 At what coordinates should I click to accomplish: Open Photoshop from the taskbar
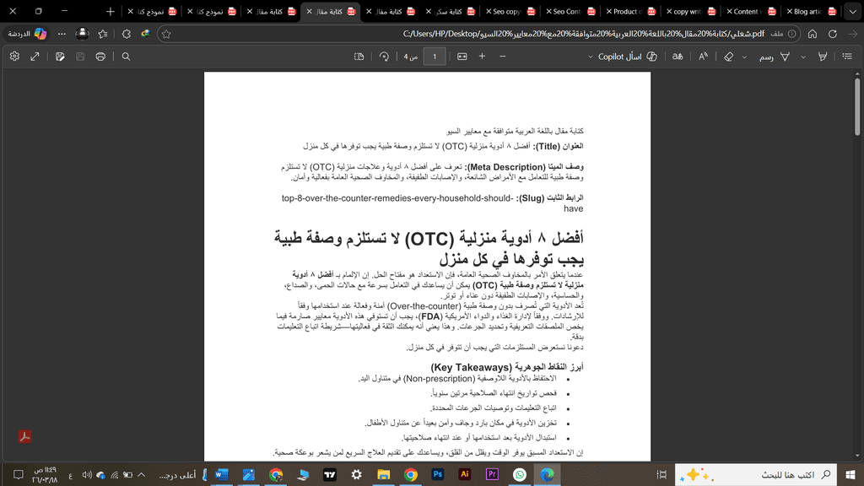coord(438,474)
